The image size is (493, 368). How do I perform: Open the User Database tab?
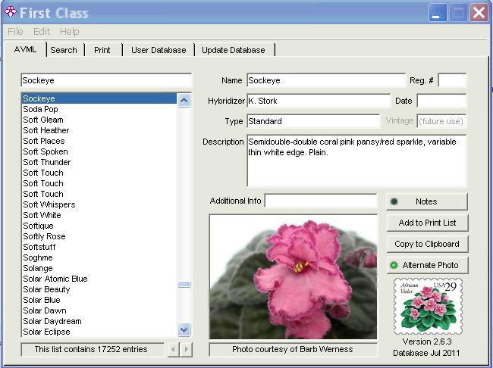pos(159,50)
